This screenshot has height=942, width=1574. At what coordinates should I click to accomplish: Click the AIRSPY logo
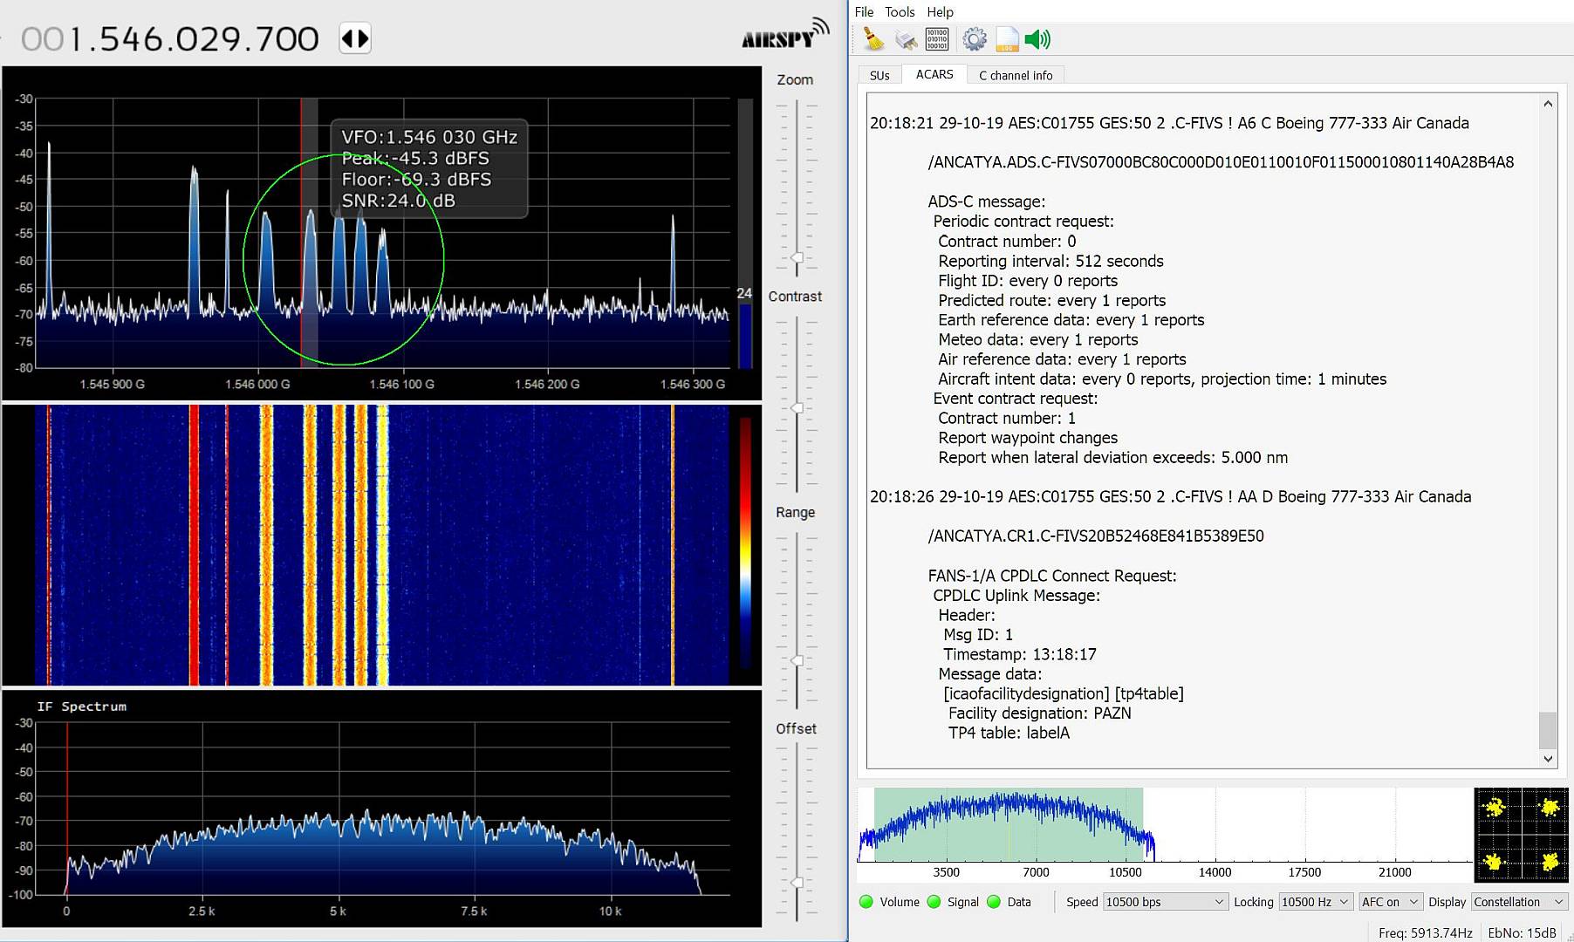pos(785,33)
